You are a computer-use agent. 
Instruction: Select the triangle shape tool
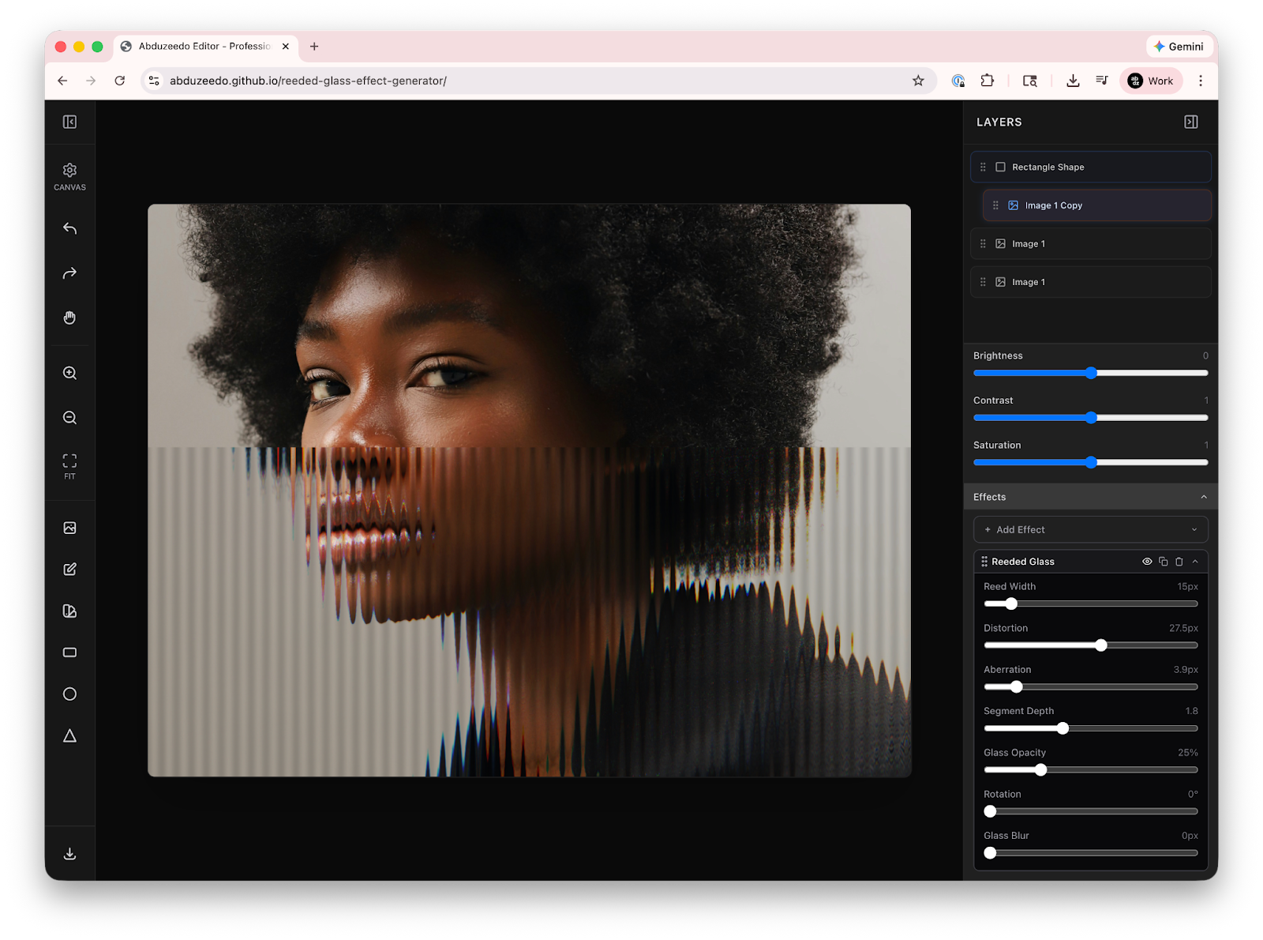coord(69,736)
